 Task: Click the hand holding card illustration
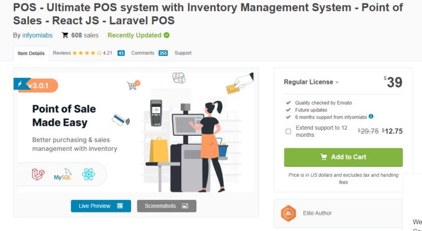point(240,83)
